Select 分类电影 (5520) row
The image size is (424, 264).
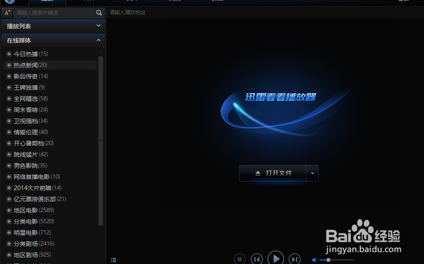pyautogui.click(x=50, y=222)
